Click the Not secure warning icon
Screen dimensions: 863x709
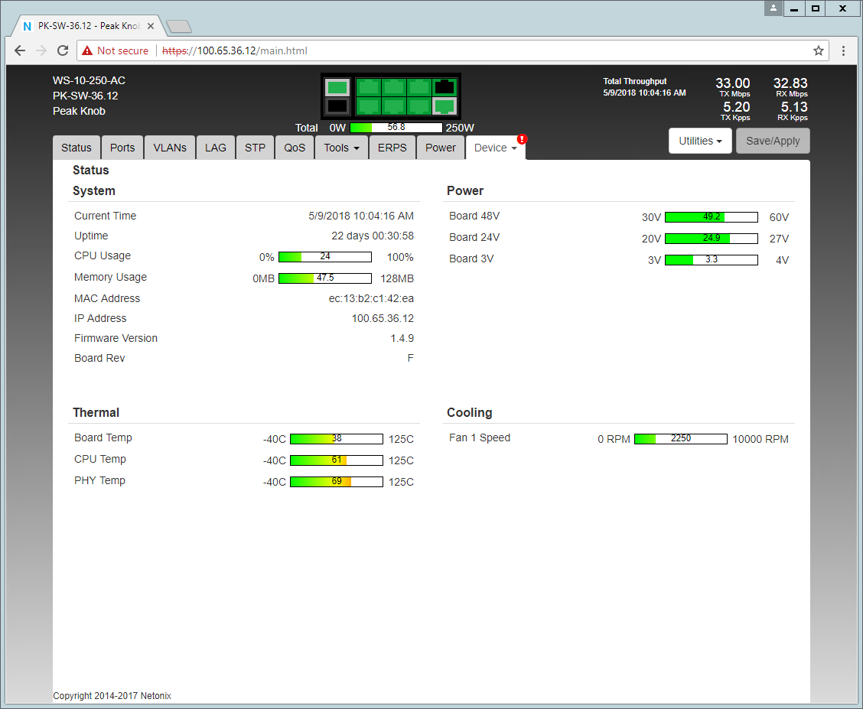(86, 50)
